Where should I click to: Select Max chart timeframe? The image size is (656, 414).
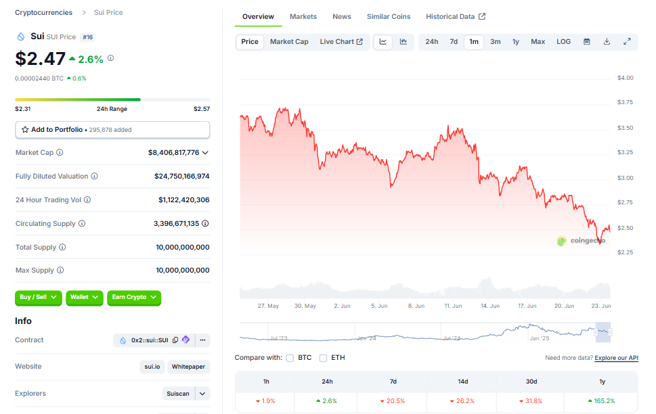(x=538, y=42)
